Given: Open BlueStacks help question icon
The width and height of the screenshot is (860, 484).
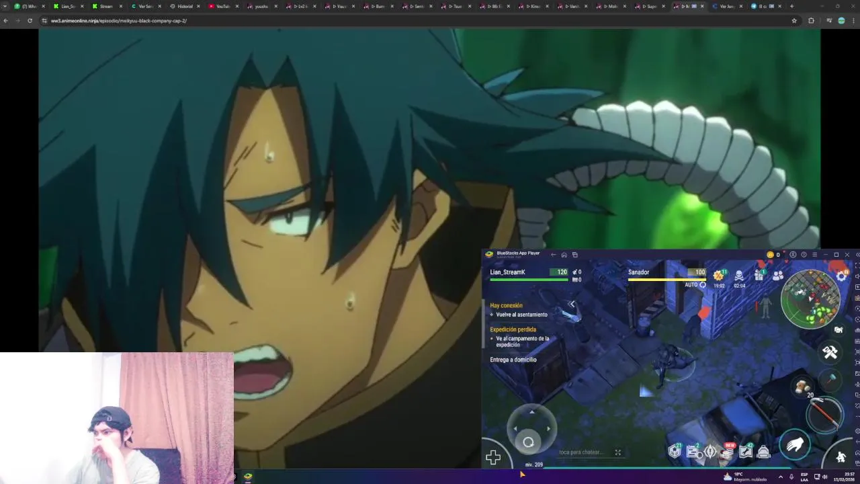Looking at the screenshot, I should pos(804,255).
